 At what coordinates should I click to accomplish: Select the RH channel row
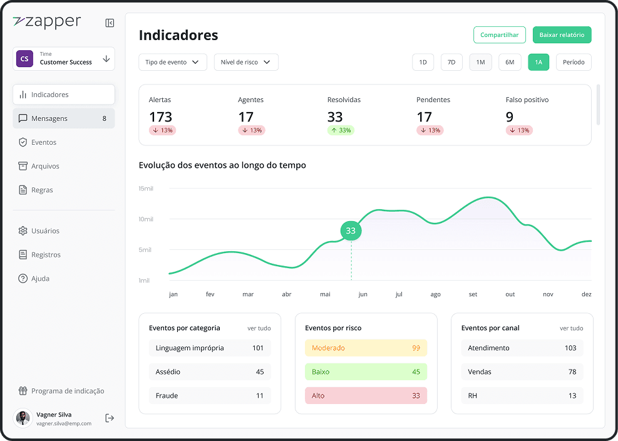522,396
